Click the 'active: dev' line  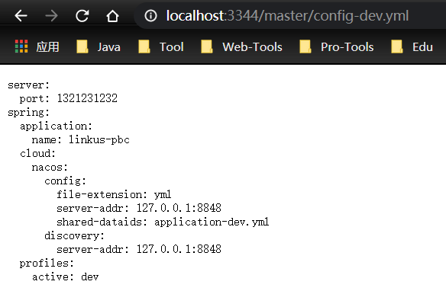coord(65,277)
